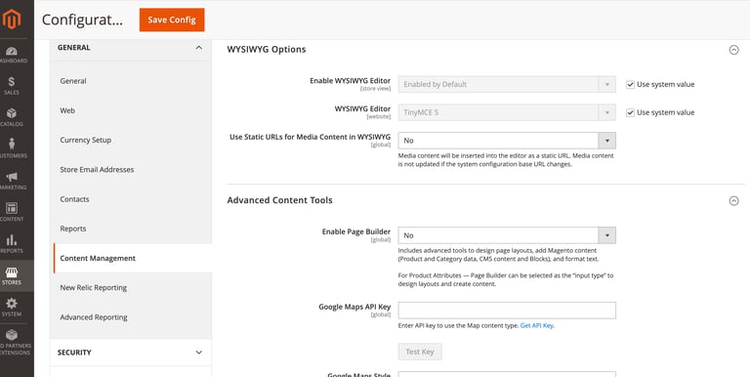Uncheck Use system value for Enable WYSIWYG Editor
Viewport: 750px width, 377px height.
click(631, 85)
